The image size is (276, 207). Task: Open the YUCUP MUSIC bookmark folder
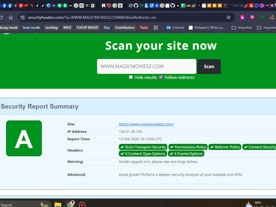click(87, 28)
